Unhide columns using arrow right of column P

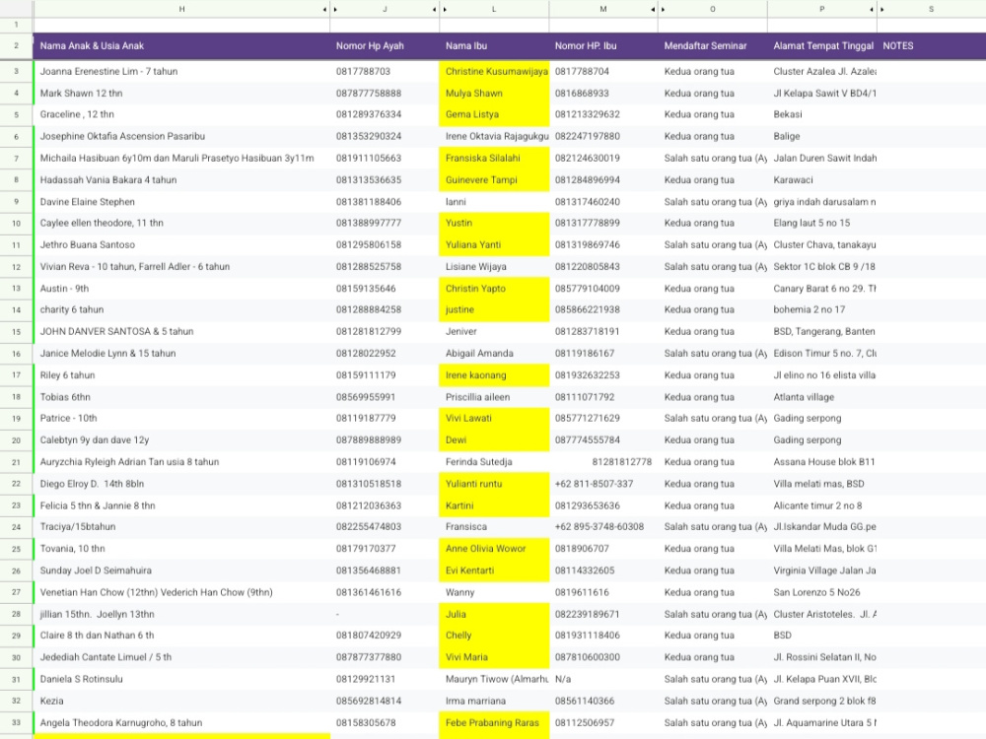tap(872, 10)
